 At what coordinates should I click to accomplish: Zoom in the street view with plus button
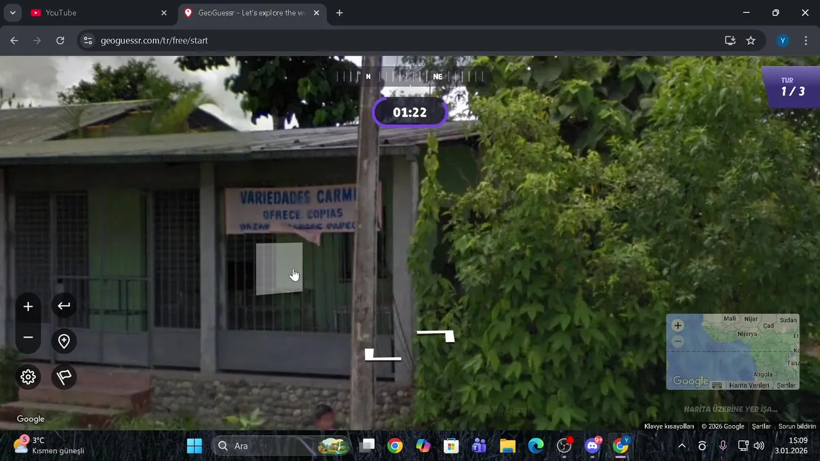(28, 307)
